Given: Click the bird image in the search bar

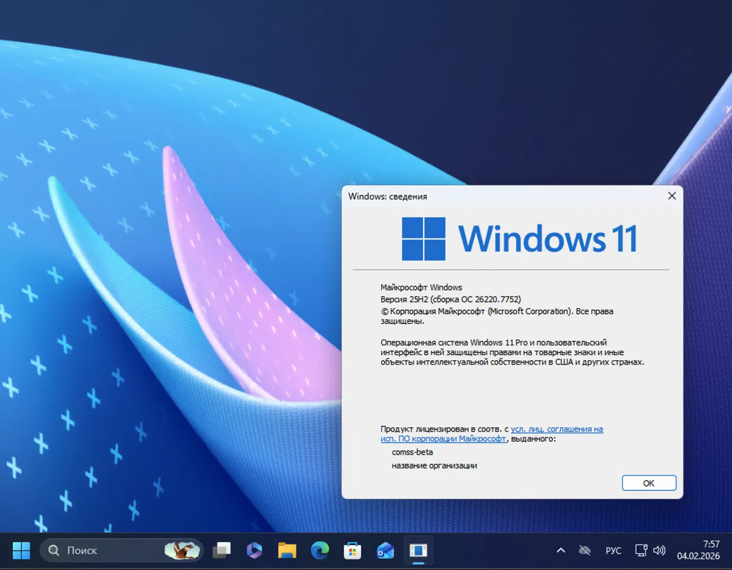Looking at the screenshot, I should click(182, 550).
